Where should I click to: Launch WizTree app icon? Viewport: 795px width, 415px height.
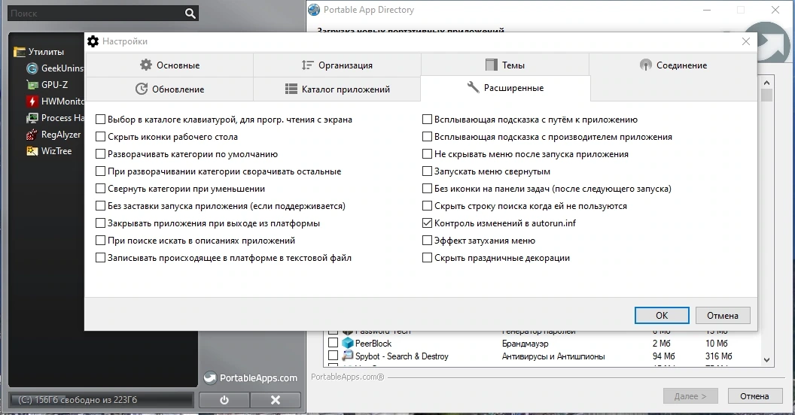point(32,151)
